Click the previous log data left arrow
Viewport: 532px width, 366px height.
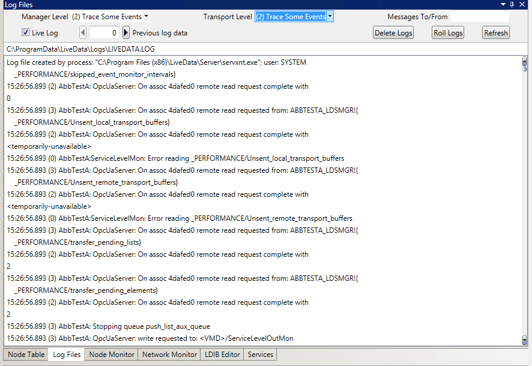click(82, 32)
